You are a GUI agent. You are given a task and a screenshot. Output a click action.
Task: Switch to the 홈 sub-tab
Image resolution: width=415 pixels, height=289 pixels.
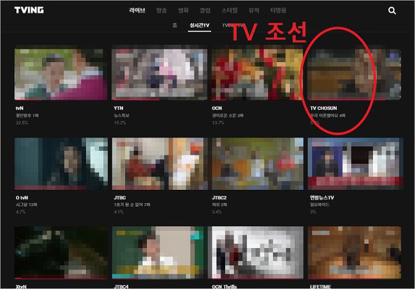(175, 27)
